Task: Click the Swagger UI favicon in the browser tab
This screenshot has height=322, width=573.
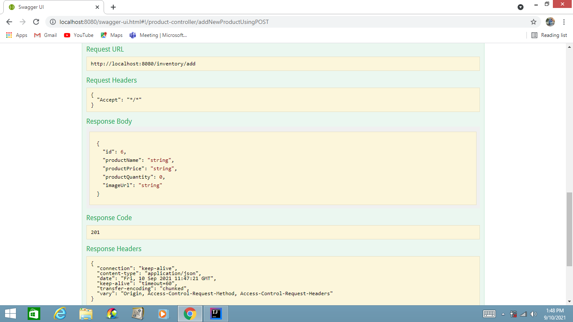Action: (13, 7)
